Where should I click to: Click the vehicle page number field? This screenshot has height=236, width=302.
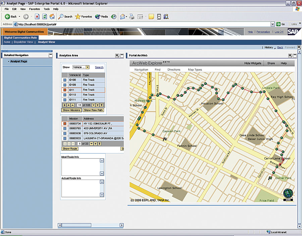point(79,105)
